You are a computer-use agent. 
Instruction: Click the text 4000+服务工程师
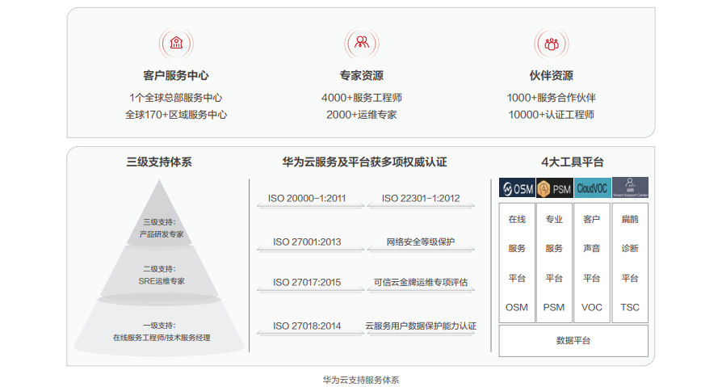click(362, 98)
